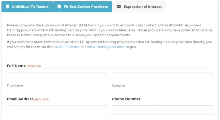Click into the Surname input box
The width and height of the screenshot is (220, 120).
click(162, 77)
